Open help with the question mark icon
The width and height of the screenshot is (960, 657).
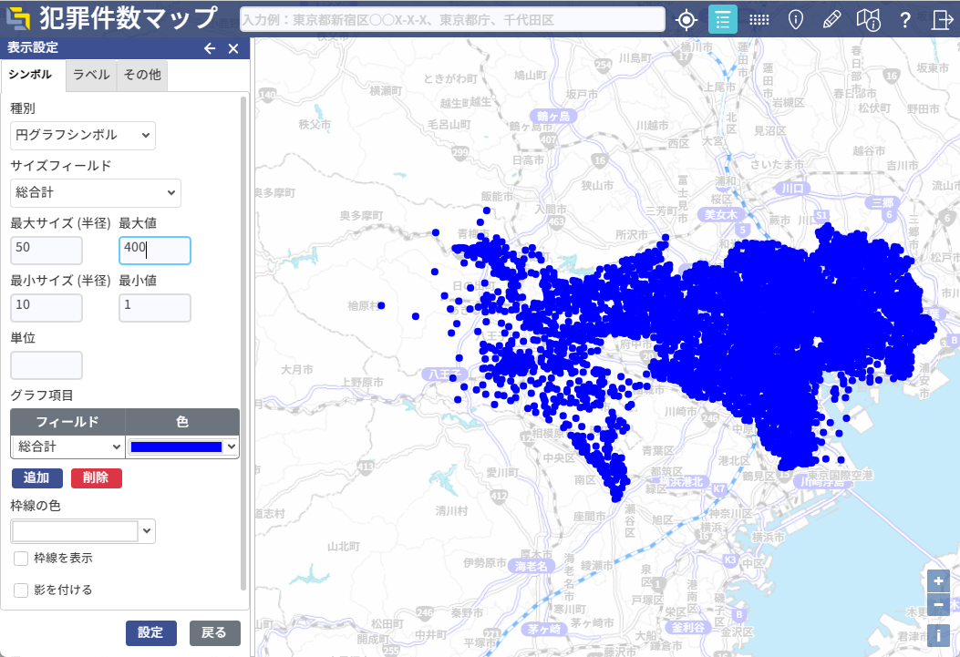pyautogui.click(x=905, y=20)
